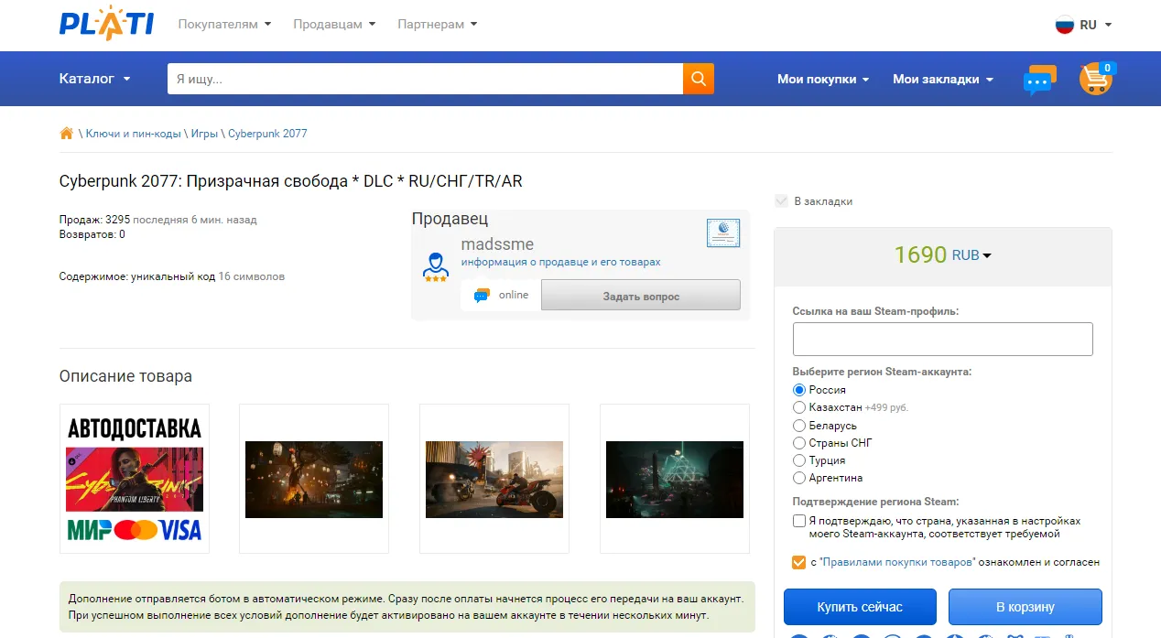
Task: Click the Купить сейчас button
Action: coord(860,607)
